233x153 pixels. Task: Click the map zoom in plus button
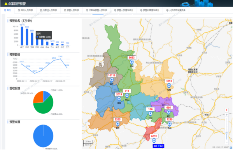(227, 115)
